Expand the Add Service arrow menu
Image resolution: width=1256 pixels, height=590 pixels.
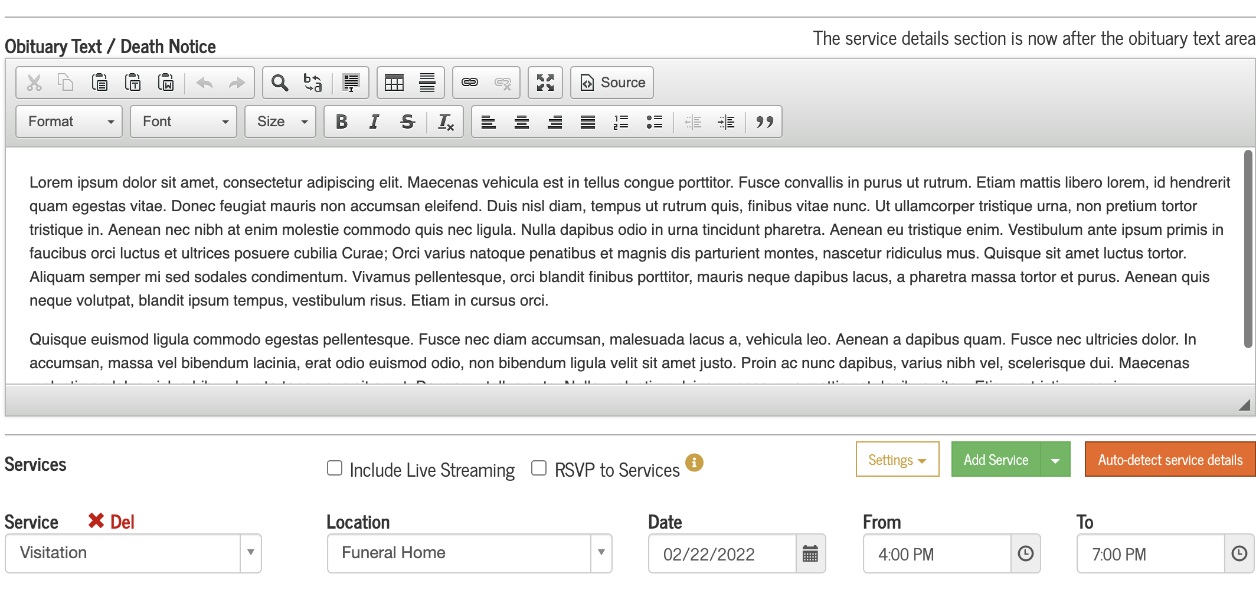tap(1055, 460)
